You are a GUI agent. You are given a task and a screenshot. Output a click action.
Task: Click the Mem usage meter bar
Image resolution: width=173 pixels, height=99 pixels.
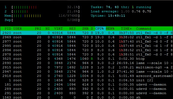(x=46, y=16)
